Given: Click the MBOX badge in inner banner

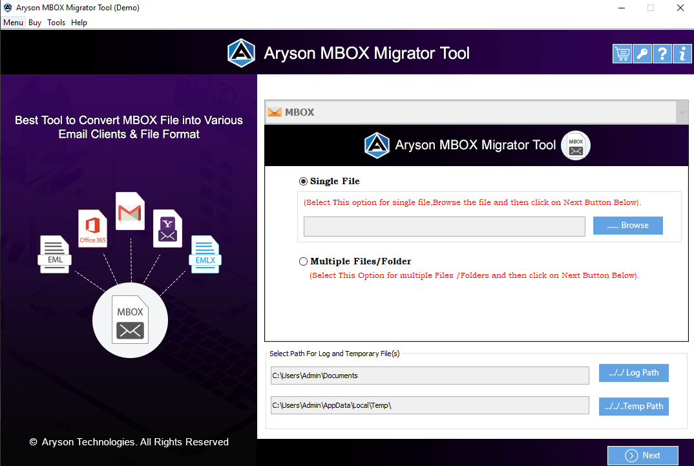Looking at the screenshot, I should (576, 145).
